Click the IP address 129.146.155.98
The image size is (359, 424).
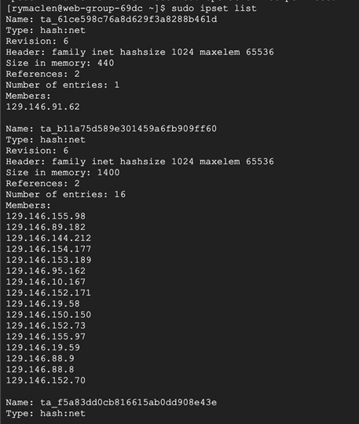[x=46, y=217]
